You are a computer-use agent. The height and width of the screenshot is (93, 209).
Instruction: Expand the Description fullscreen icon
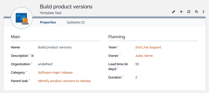(x=32, y=56)
